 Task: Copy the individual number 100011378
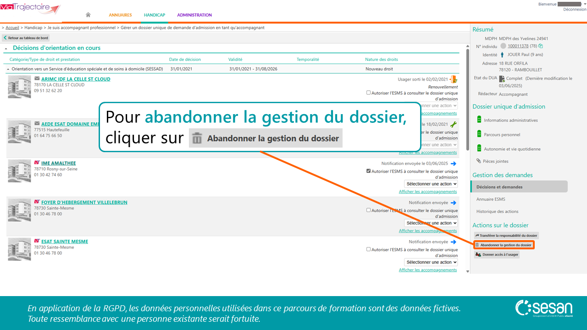pyautogui.click(x=541, y=46)
